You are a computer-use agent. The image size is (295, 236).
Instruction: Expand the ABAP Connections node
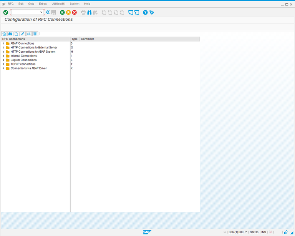click(3, 43)
